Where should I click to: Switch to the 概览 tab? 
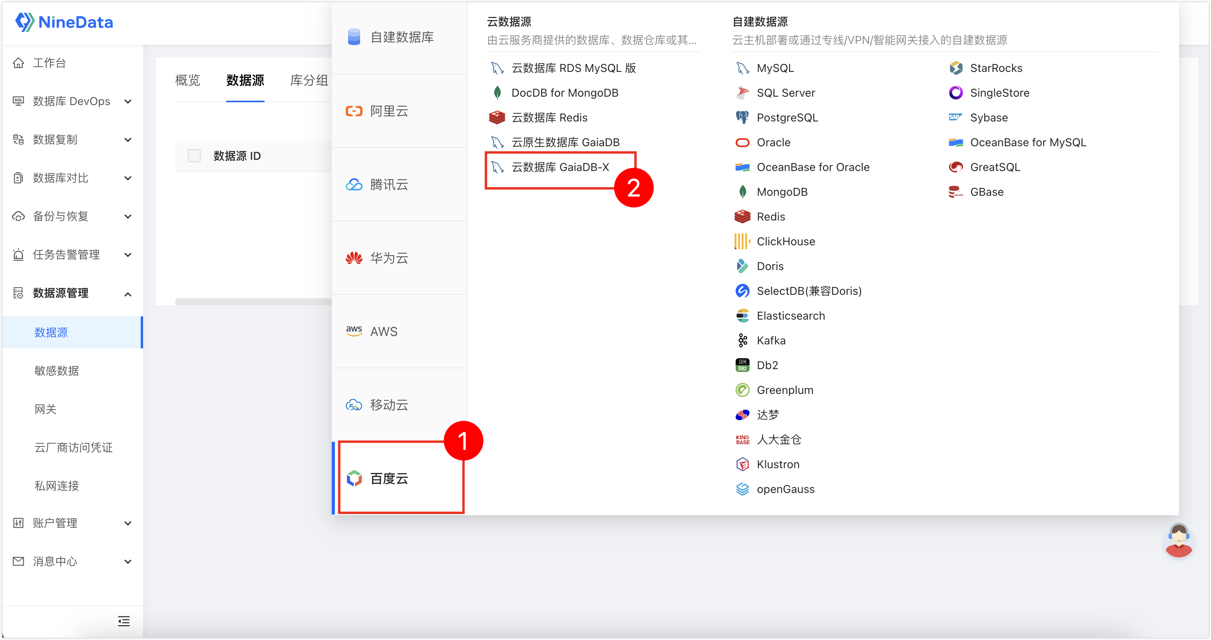pyautogui.click(x=187, y=80)
